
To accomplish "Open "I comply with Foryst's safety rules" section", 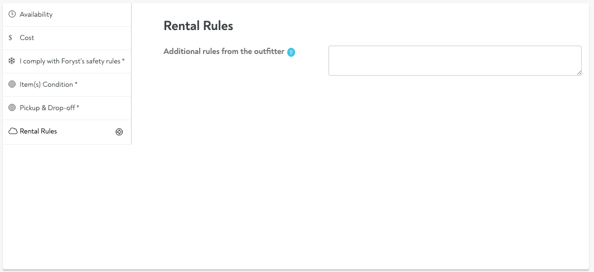I will tap(70, 61).
